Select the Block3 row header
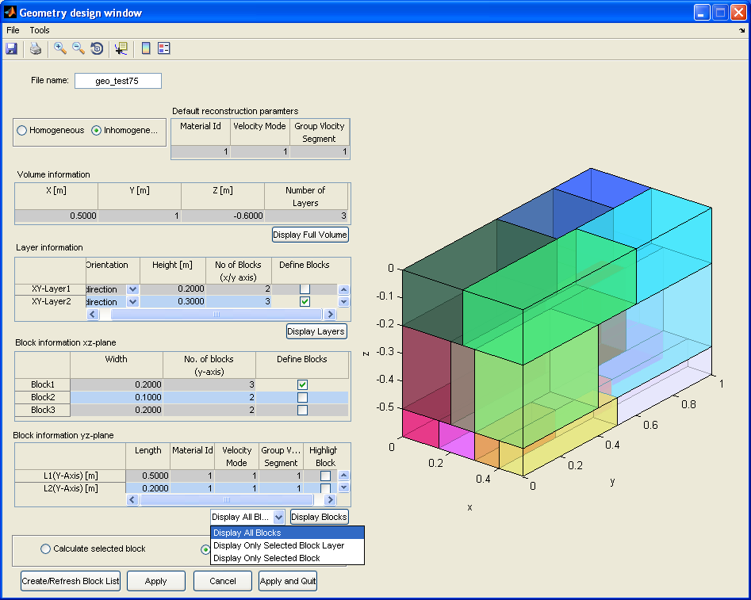The image size is (751, 600). pos(43,410)
